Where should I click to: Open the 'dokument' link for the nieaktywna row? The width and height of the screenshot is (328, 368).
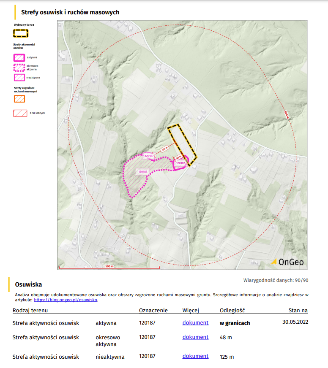[195, 356]
